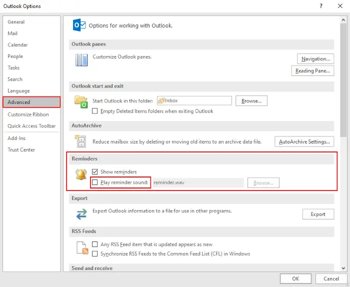The image size is (350, 287).
Task: Click the Outlook panes section heading
Action: pos(88,44)
